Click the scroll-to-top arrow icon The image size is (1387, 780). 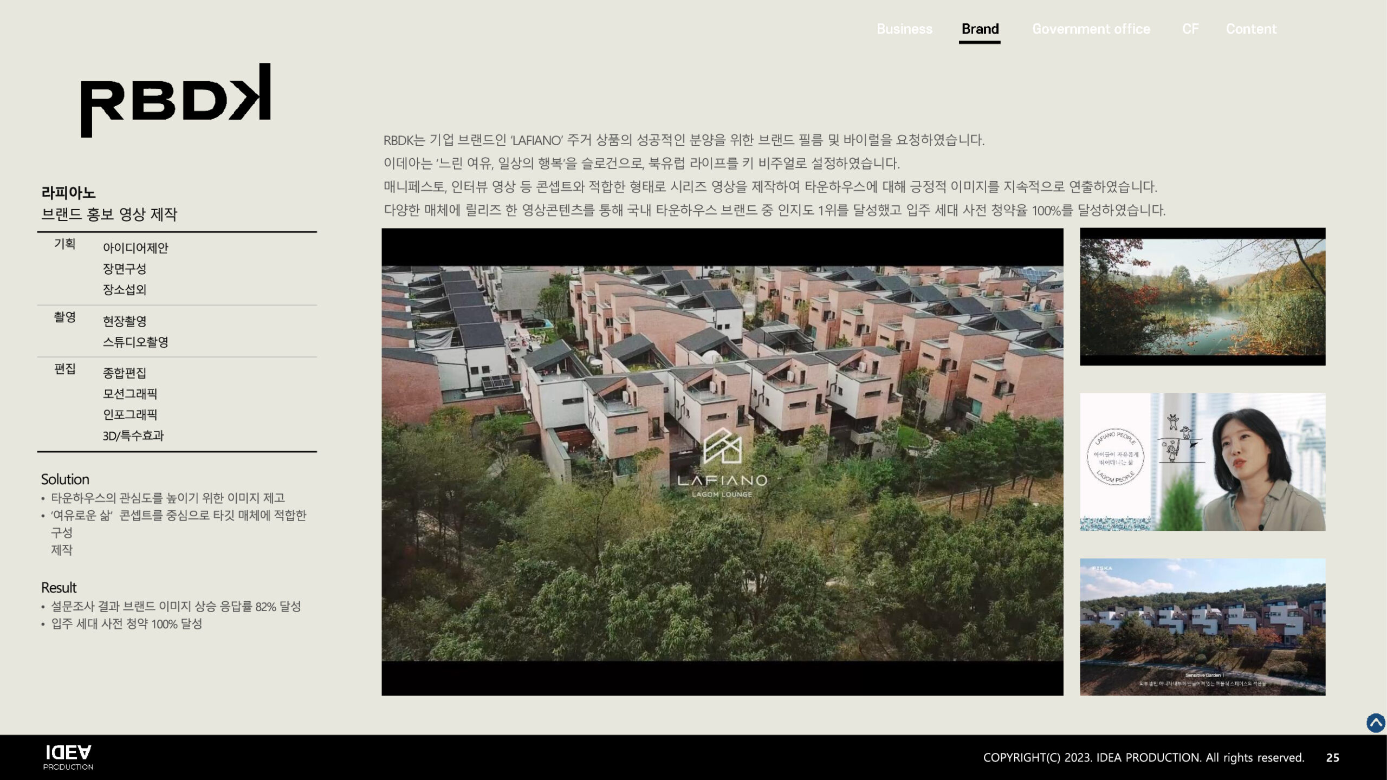click(x=1375, y=723)
